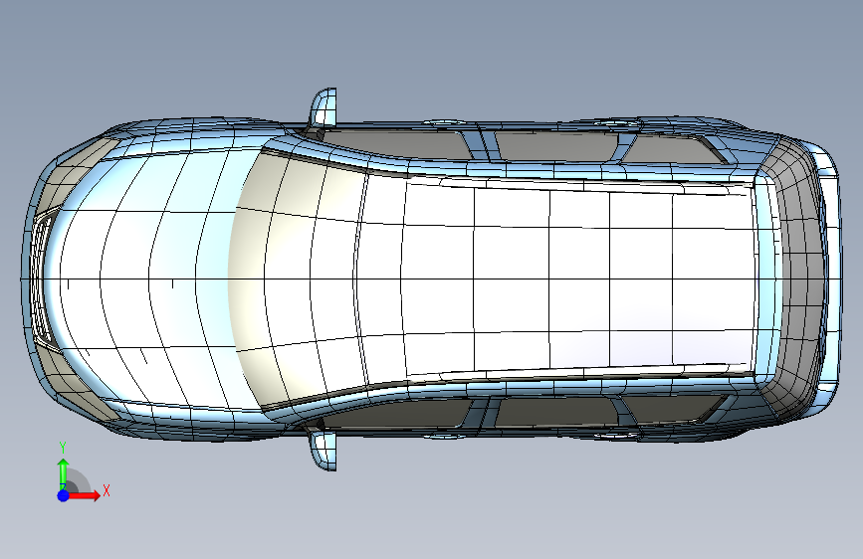Screen dimensions: 863x559
Task: Click the "Y" label on the orientation triad
Action: click(x=63, y=448)
